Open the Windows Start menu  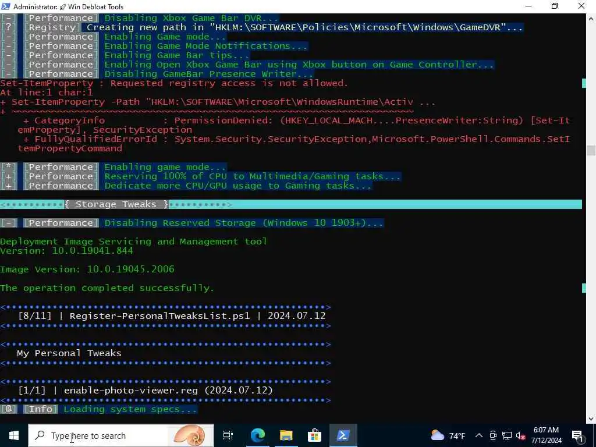click(14, 435)
